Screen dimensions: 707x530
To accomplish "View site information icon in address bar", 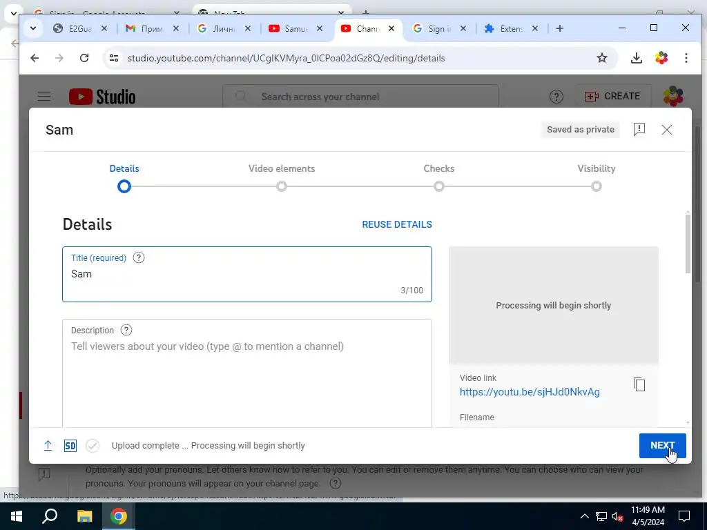I will coord(114,58).
